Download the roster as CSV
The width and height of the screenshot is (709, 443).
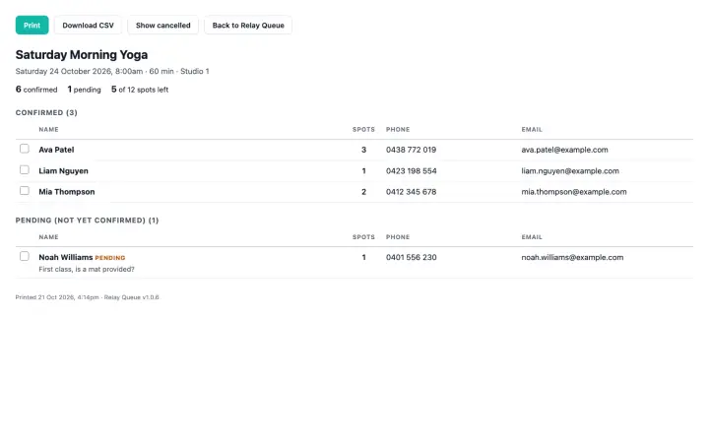(89, 26)
